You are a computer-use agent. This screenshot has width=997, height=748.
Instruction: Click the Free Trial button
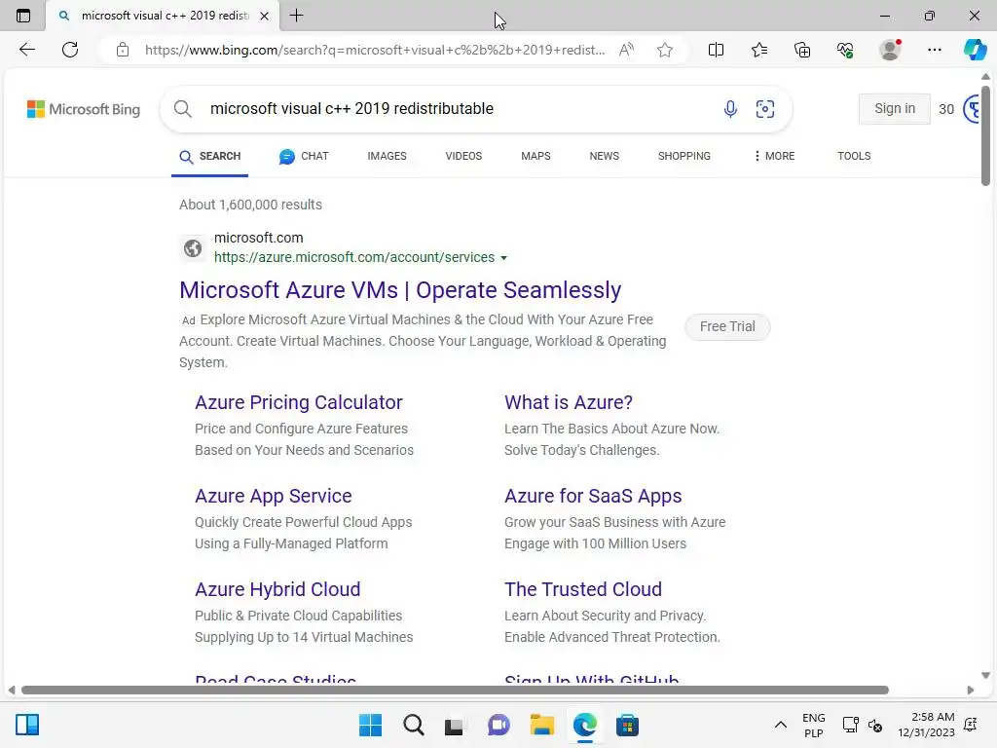(x=727, y=327)
